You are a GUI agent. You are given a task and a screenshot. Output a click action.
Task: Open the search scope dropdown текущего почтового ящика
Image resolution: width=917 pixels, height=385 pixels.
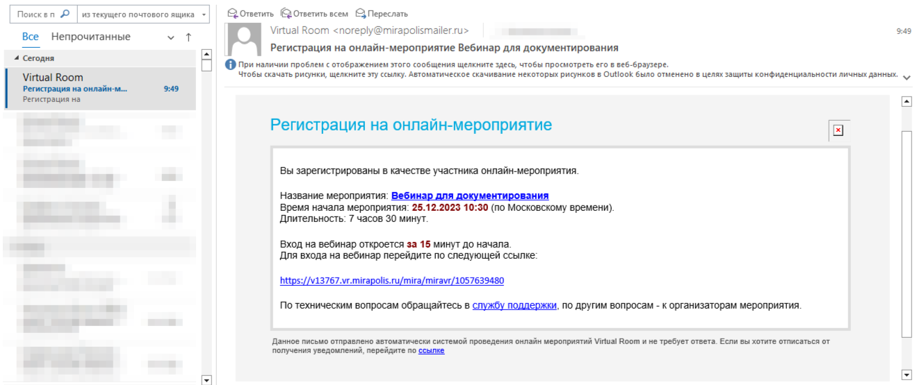coord(144,13)
